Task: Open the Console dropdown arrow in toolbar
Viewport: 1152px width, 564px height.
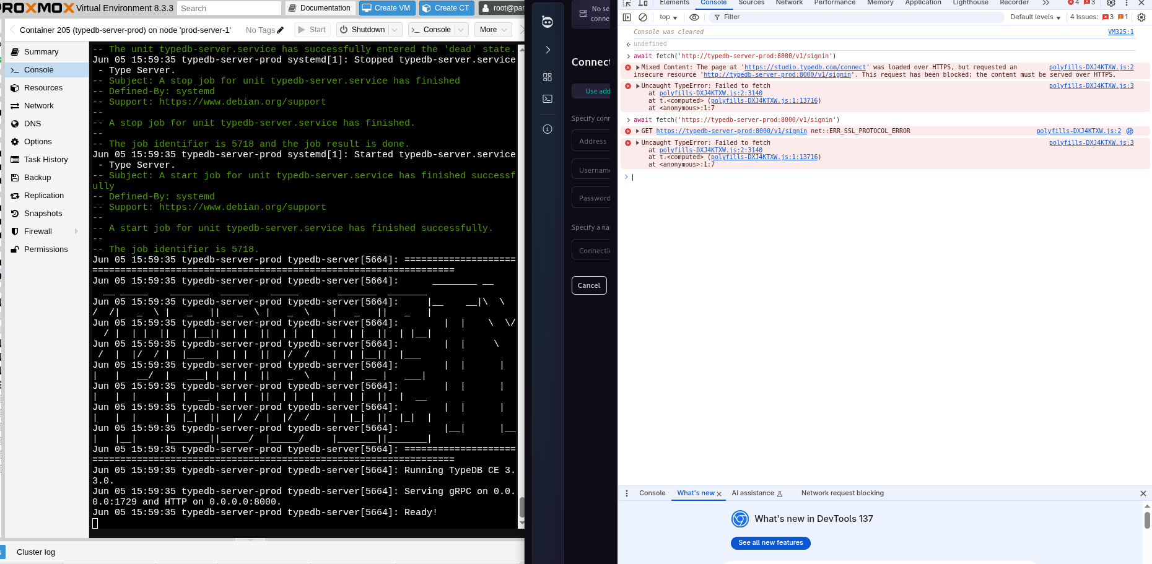Action: point(460,30)
